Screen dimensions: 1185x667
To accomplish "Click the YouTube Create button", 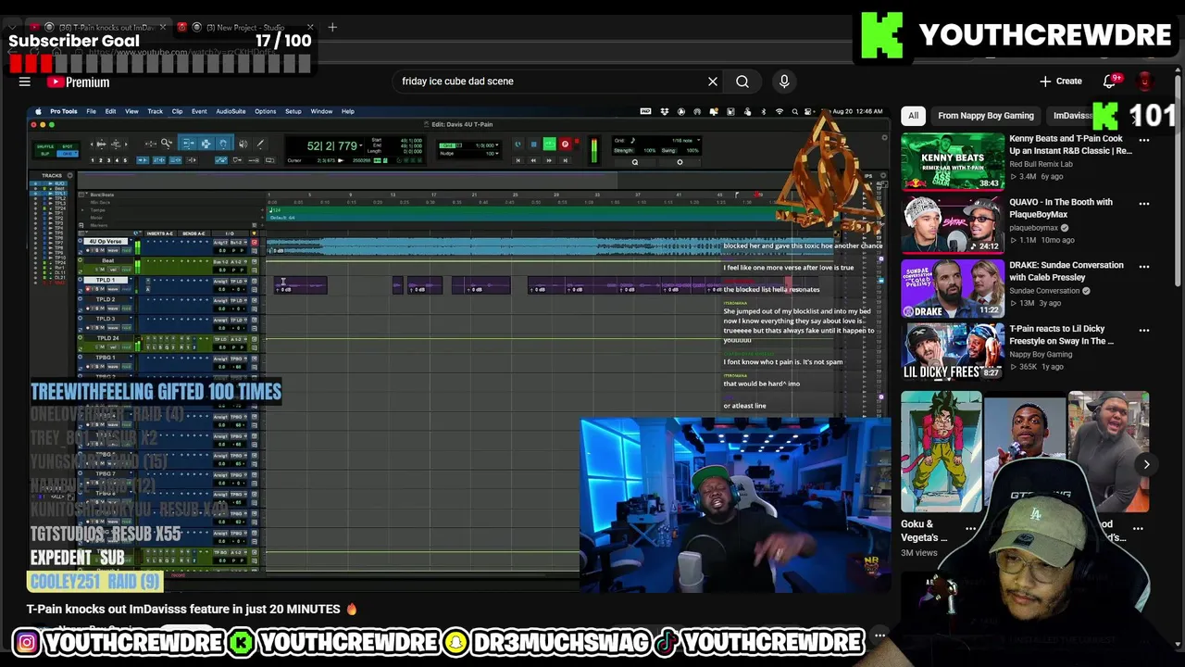I will pyautogui.click(x=1060, y=82).
